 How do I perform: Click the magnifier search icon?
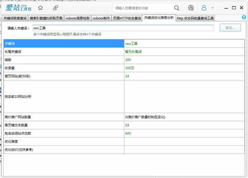(176, 7)
